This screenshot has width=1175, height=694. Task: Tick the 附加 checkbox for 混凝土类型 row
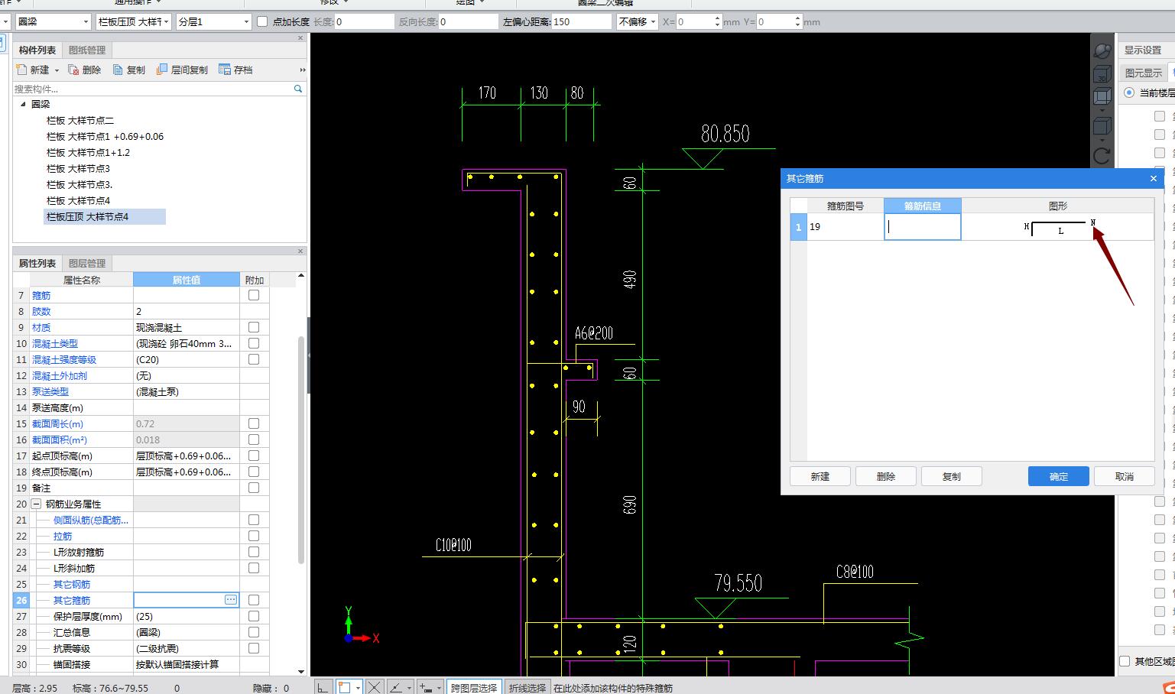click(x=254, y=343)
